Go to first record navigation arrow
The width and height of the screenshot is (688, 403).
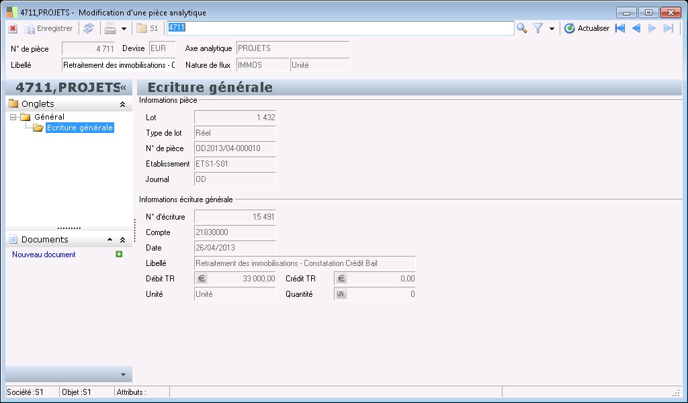click(x=620, y=28)
